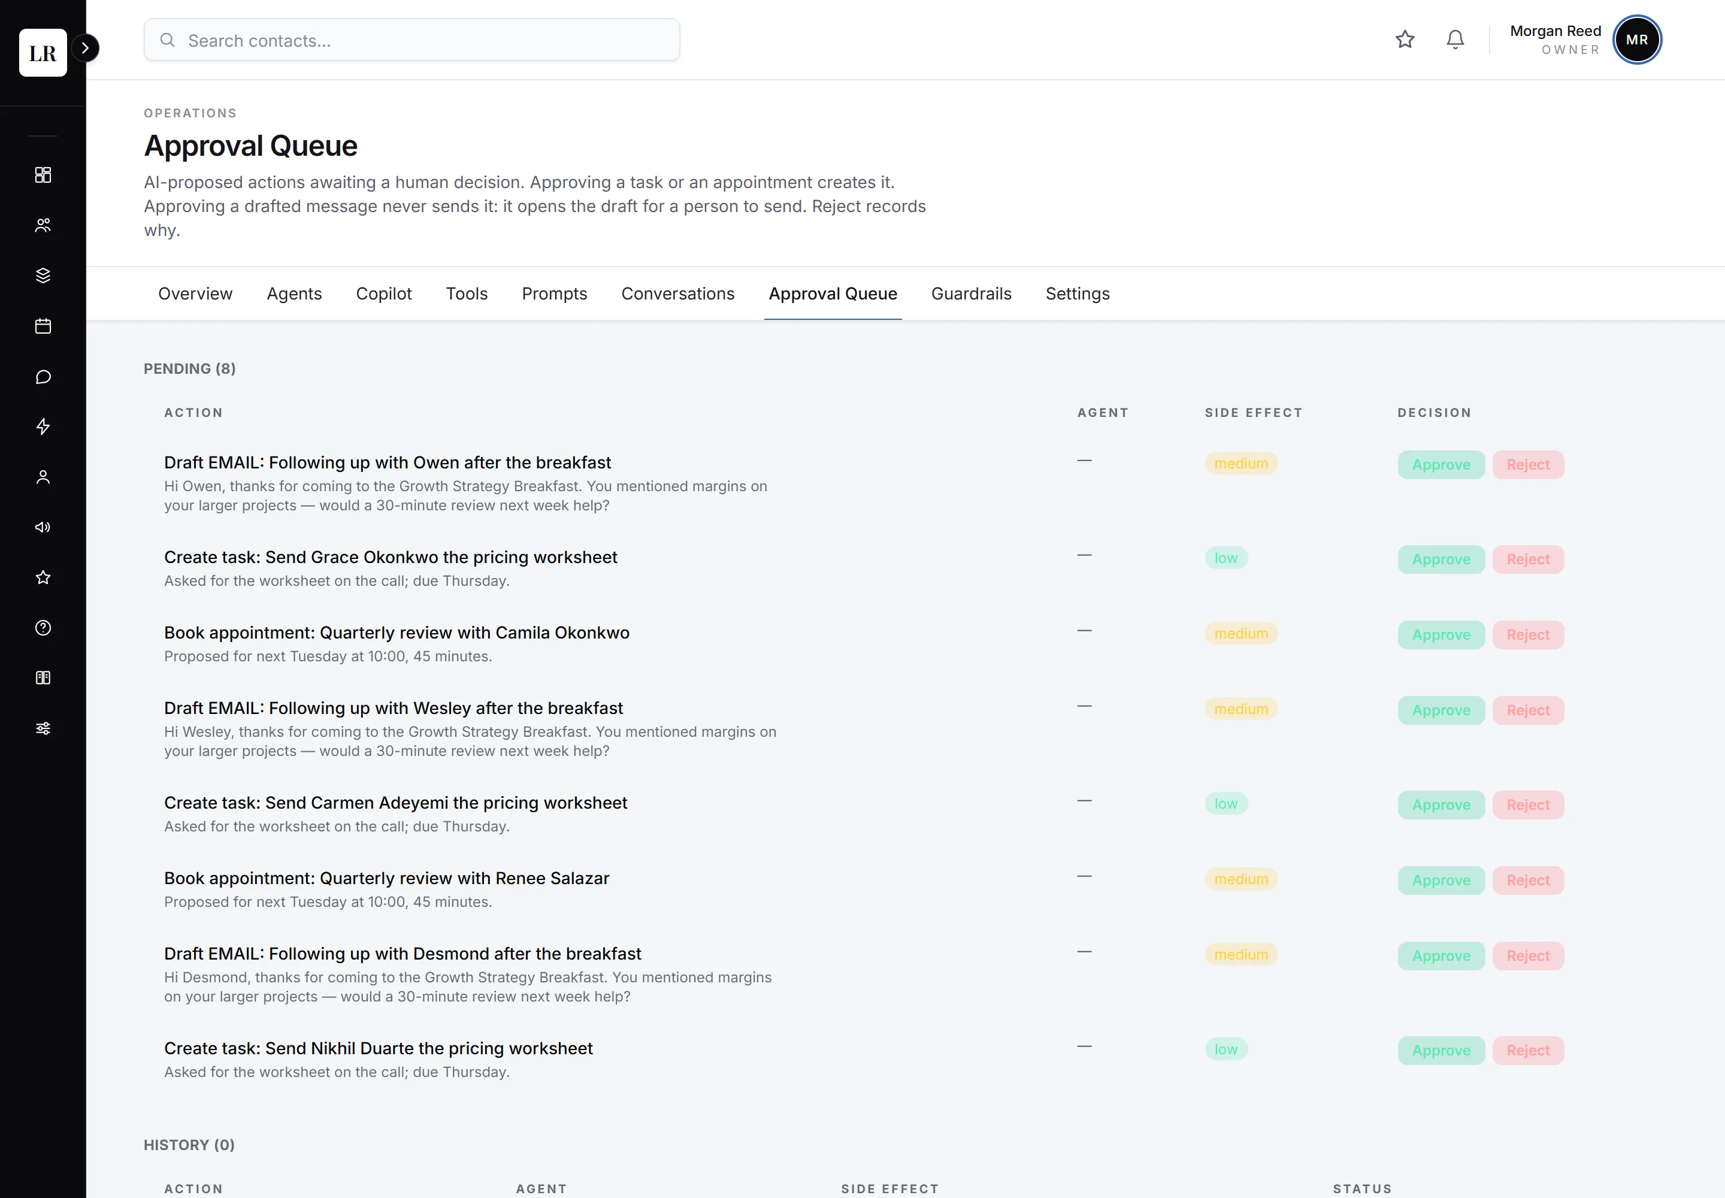Image resolution: width=1725 pixels, height=1198 pixels.
Task: Expand the sidebar with the chevron arrow
Action: pyautogui.click(x=86, y=48)
